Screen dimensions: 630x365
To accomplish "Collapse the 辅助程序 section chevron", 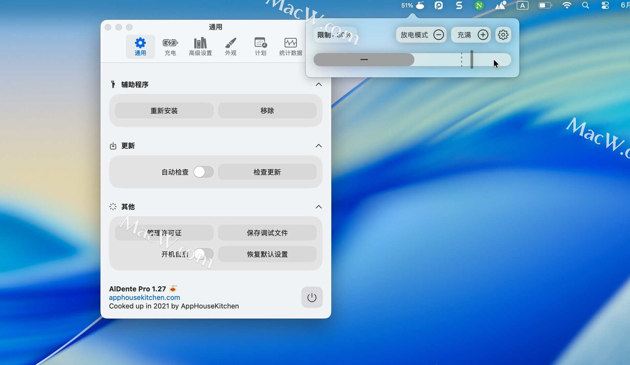I will coord(319,85).
